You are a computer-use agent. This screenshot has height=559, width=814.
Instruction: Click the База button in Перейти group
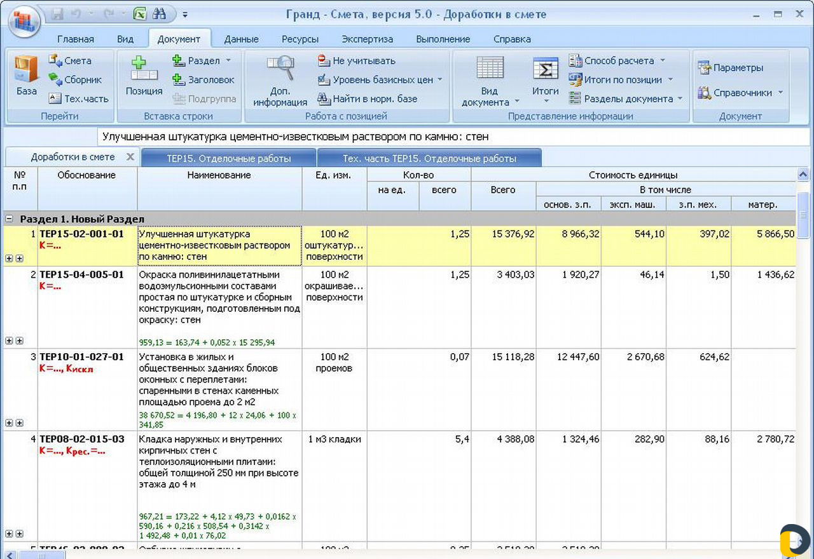pos(27,76)
